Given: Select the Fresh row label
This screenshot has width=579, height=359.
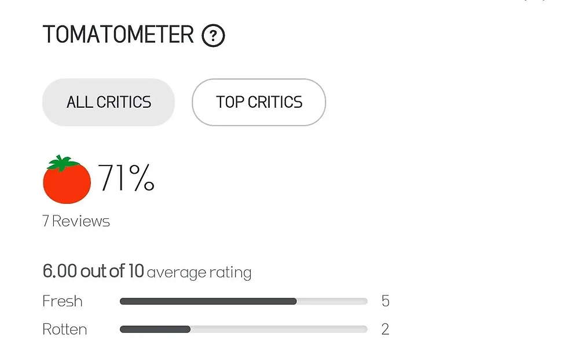Looking at the screenshot, I should click(x=63, y=301).
